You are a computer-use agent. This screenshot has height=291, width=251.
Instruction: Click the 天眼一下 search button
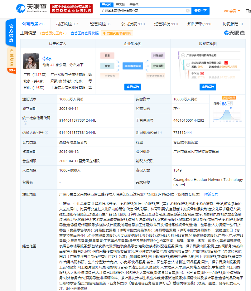pos(200,11)
